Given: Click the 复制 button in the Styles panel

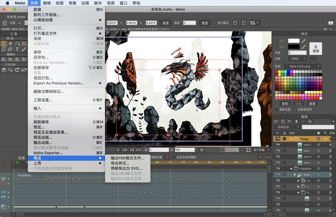Looking at the screenshot, I should click(285, 103).
